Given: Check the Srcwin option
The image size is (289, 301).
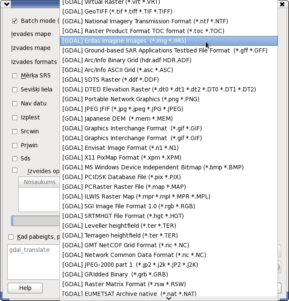Looking at the screenshot, I should (15, 132).
